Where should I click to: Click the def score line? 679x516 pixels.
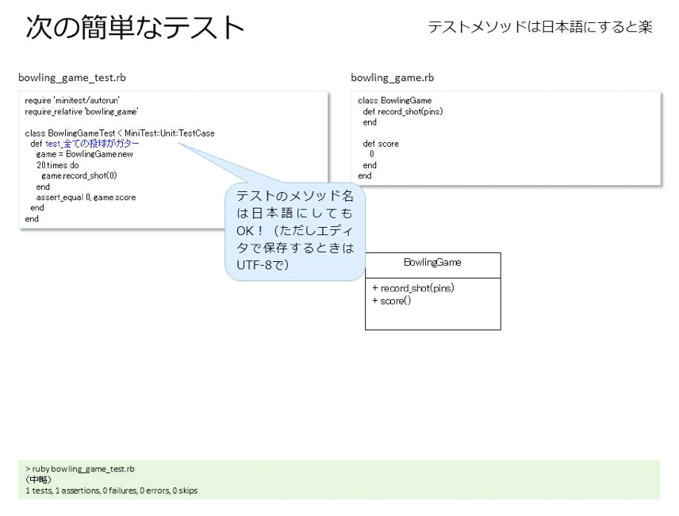click(381, 144)
